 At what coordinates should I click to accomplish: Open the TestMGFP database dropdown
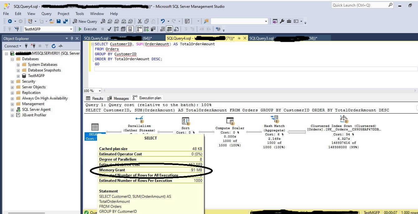tap(71, 29)
